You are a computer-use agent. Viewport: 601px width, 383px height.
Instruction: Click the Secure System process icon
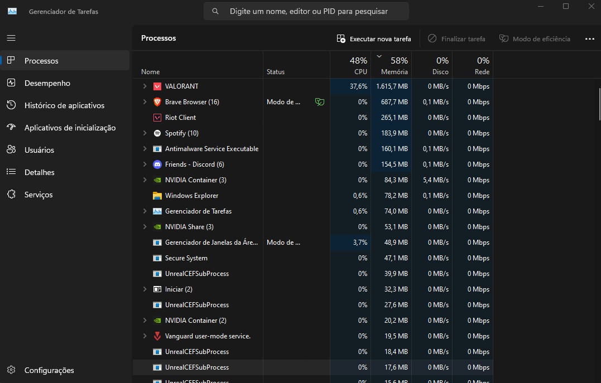point(157,258)
